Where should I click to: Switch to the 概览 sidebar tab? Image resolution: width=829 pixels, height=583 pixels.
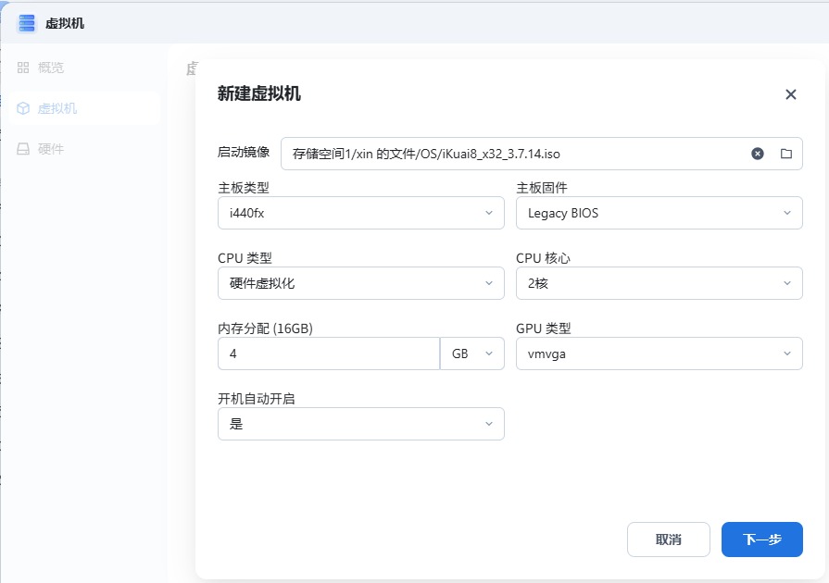[51, 68]
